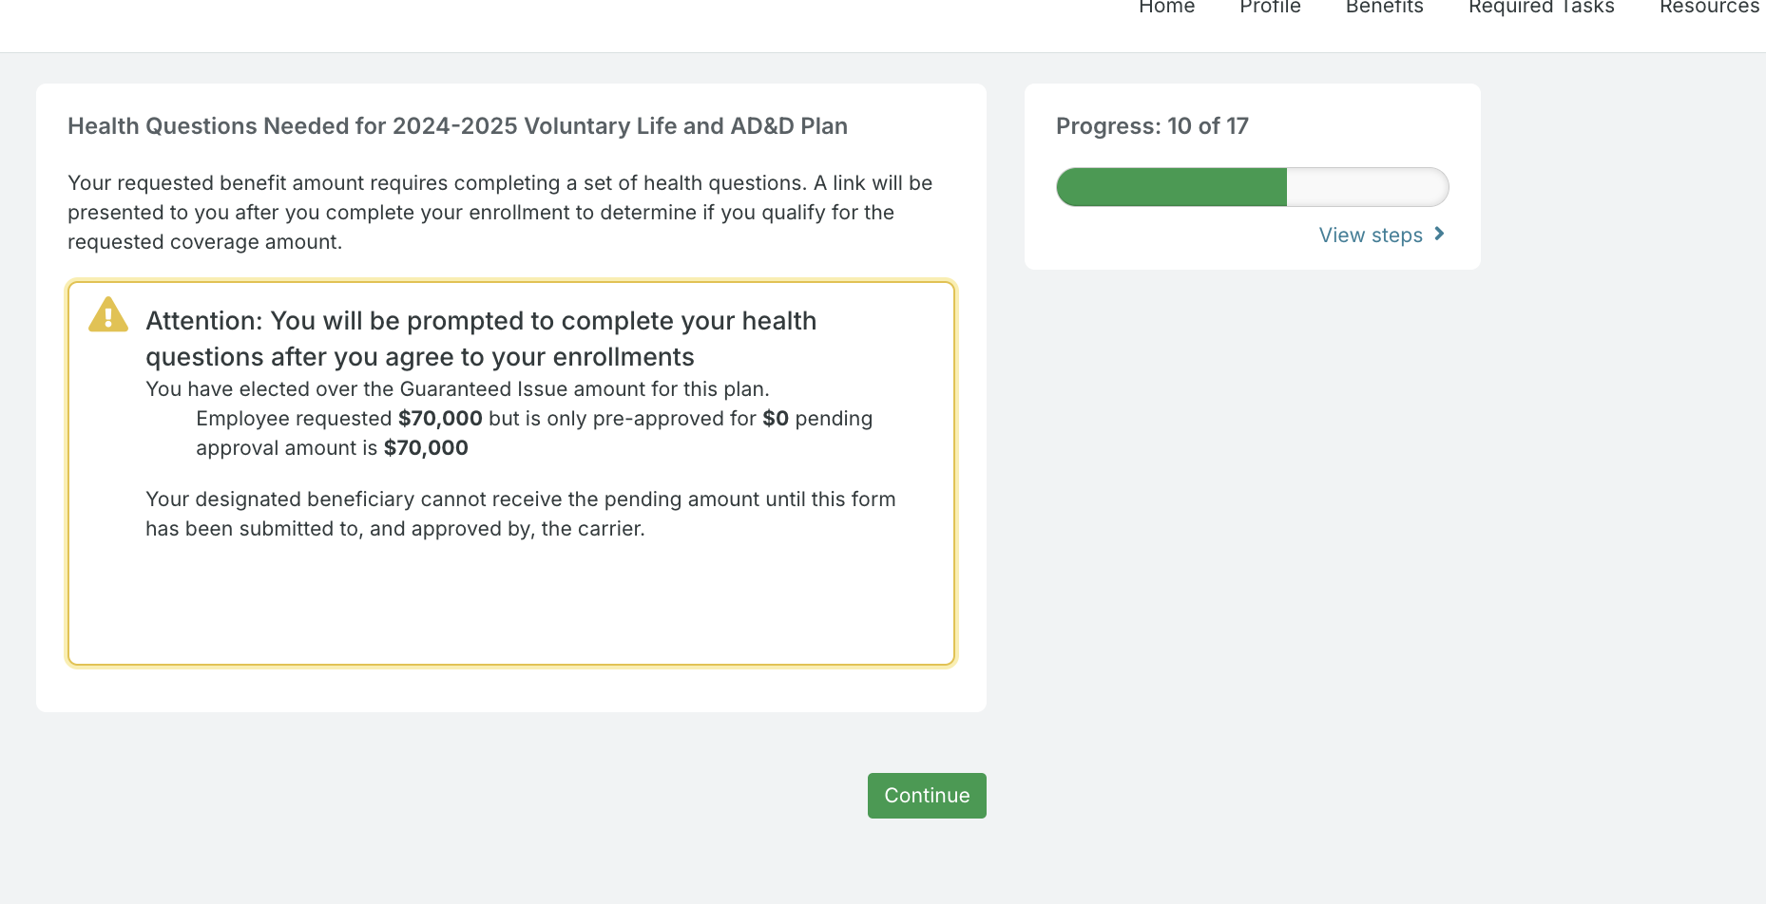Click the chevron arrow beside View steps
Image resolution: width=1766 pixels, height=904 pixels.
[1439, 234]
